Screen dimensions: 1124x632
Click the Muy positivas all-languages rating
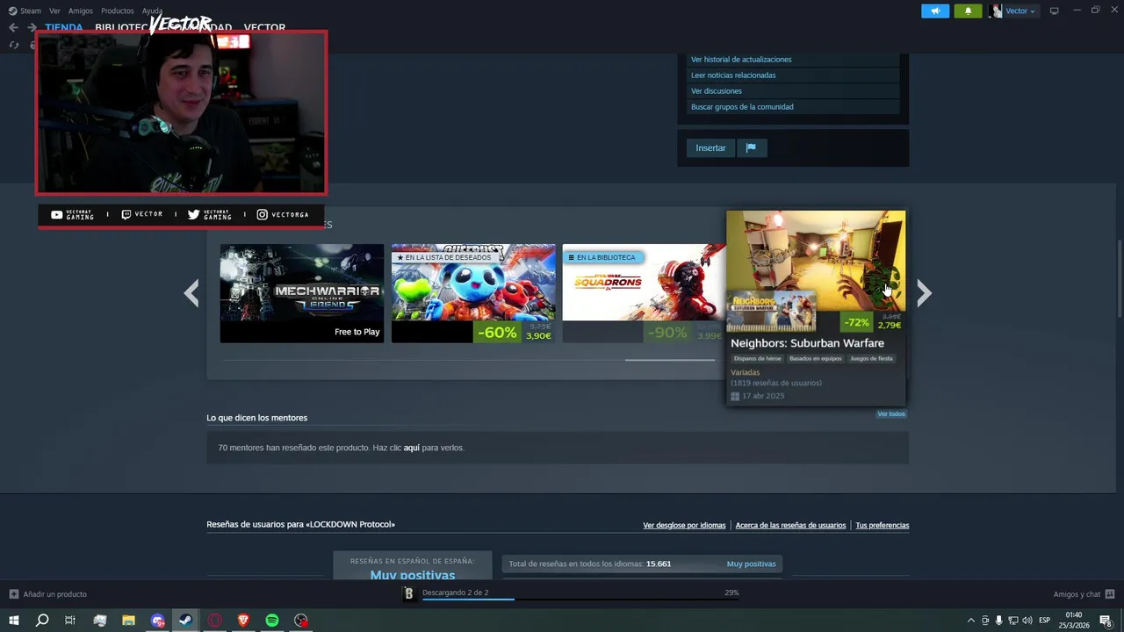pos(751,564)
